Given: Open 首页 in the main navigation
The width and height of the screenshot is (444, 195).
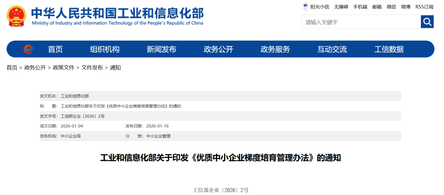Looking at the screenshot, I should [55, 49].
